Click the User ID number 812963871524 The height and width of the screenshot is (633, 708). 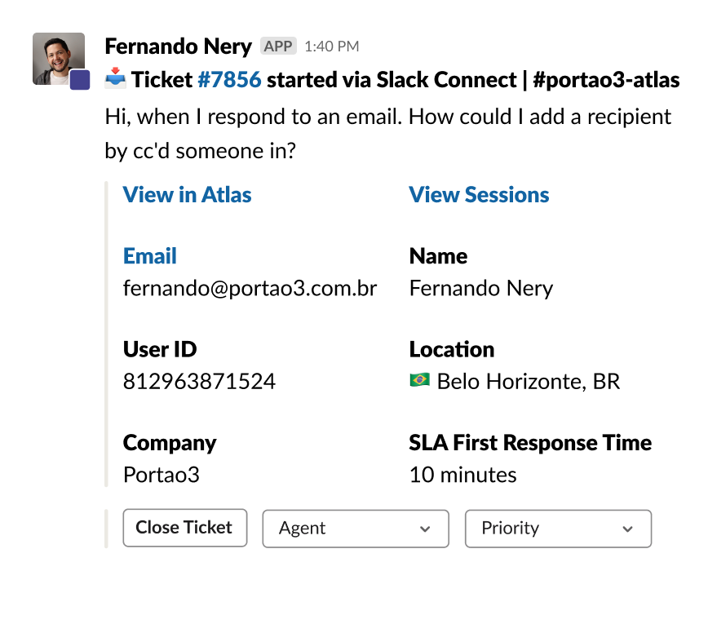(199, 381)
